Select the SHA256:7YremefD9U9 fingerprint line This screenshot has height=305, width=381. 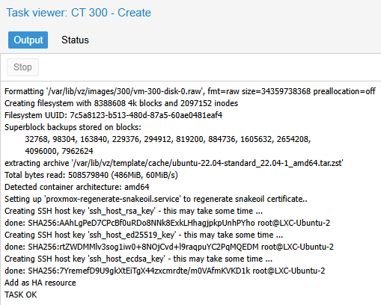pyautogui.click(x=165, y=271)
